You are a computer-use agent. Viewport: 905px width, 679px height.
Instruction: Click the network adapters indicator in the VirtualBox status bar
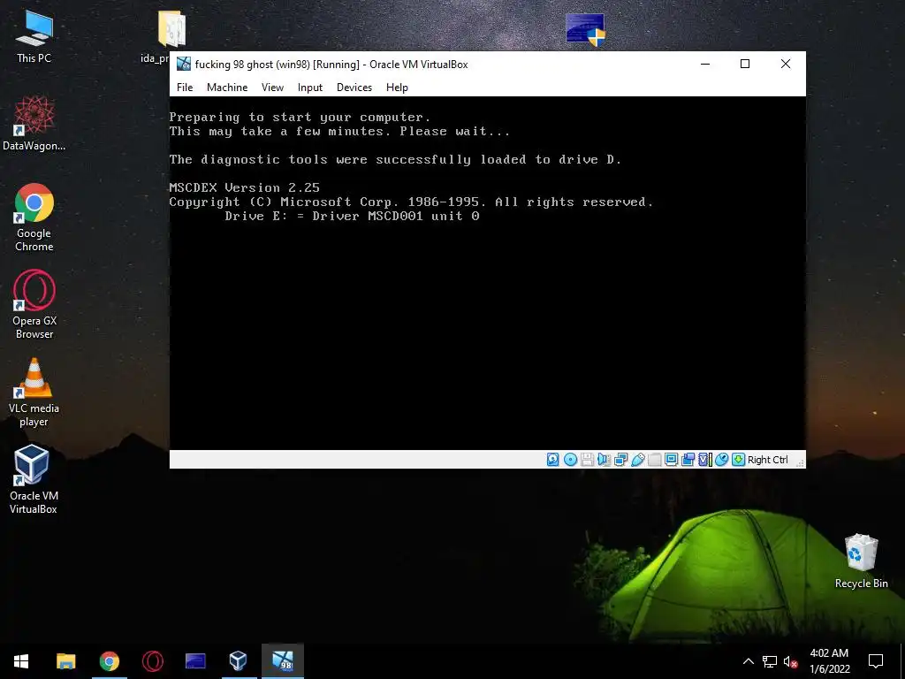tap(621, 460)
